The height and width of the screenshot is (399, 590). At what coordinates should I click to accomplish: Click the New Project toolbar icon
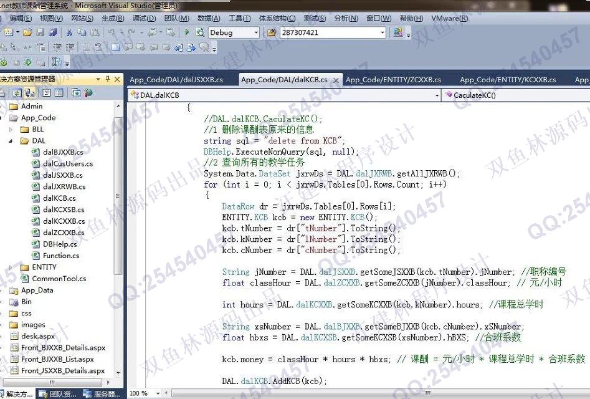point(9,32)
